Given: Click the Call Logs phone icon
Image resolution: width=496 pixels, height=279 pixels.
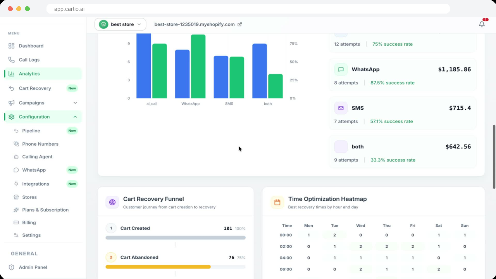Looking at the screenshot, I should 11,60.
